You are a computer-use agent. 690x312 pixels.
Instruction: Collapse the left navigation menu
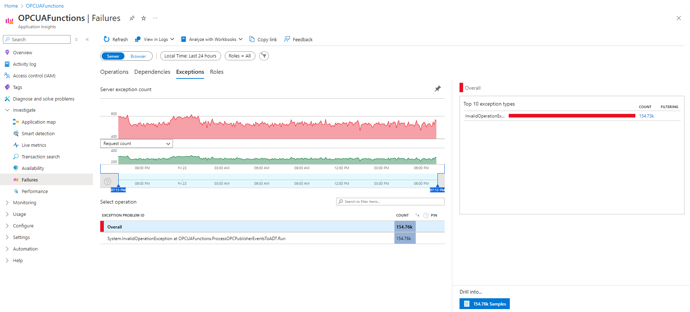click(87, 39)
